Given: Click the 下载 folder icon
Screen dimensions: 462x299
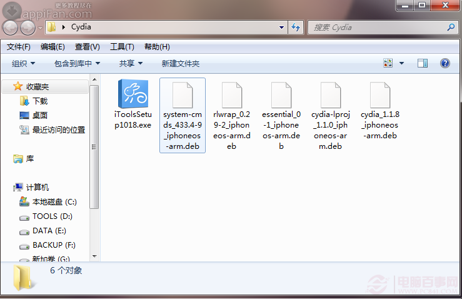Looking at the screenshot, I should [24, 101].
